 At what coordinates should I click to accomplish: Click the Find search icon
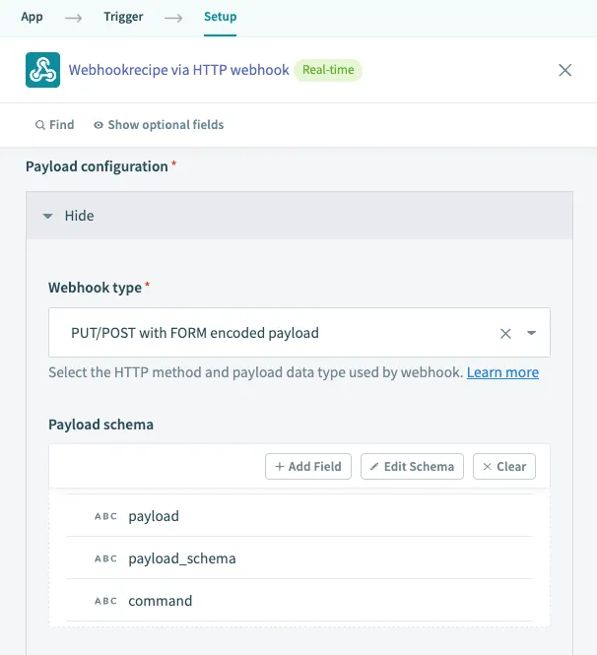[x=39, y=125]
